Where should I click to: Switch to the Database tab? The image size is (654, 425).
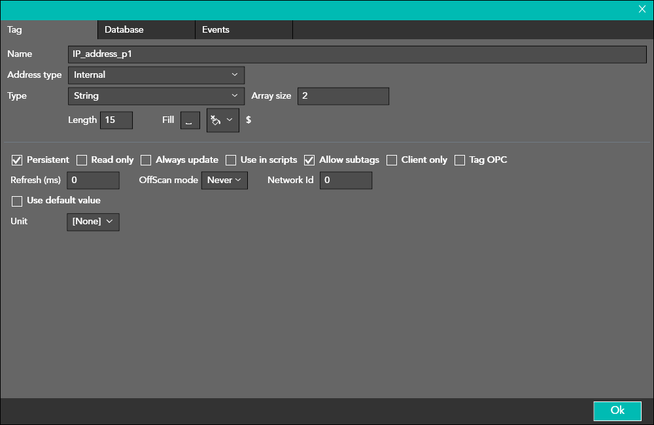(x=145, y=30)
